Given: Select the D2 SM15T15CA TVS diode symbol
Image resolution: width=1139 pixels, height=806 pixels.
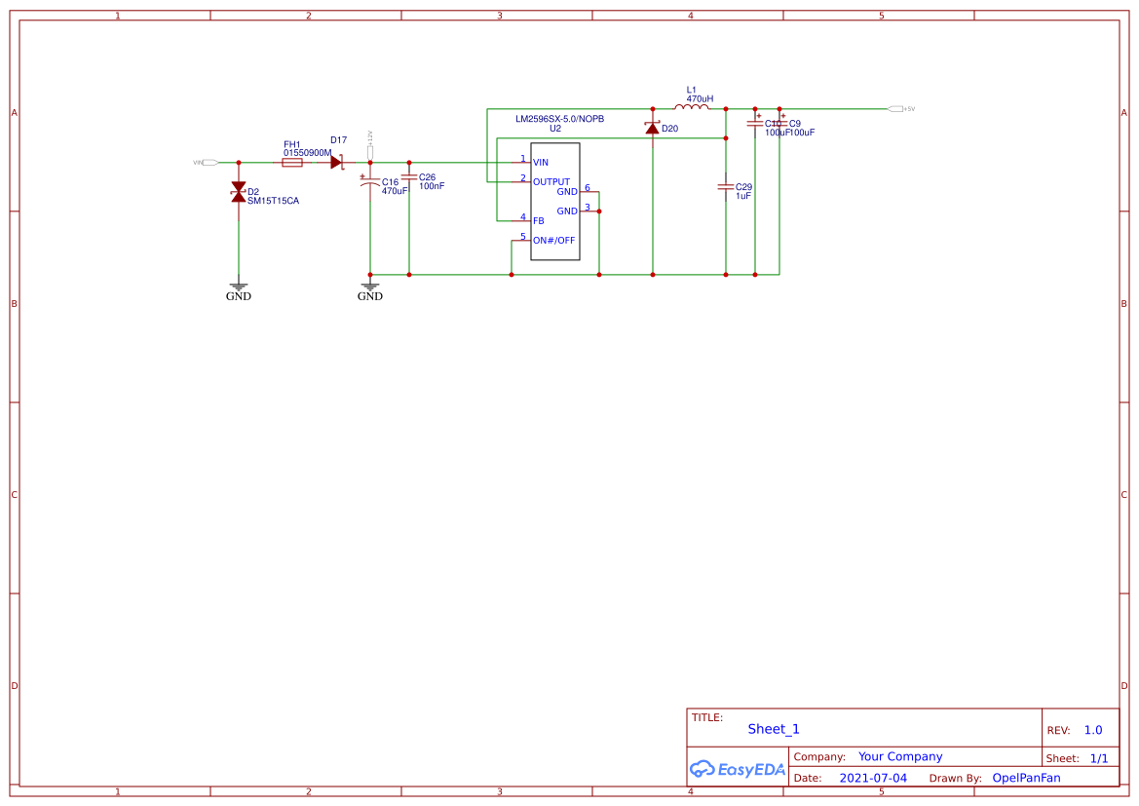Looking at the screenshot, I should pyautogui.click(x=239, y=192).
